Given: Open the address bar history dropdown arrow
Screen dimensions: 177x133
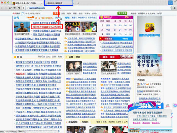Looking at the screenshot, I should tap(170, 8).
